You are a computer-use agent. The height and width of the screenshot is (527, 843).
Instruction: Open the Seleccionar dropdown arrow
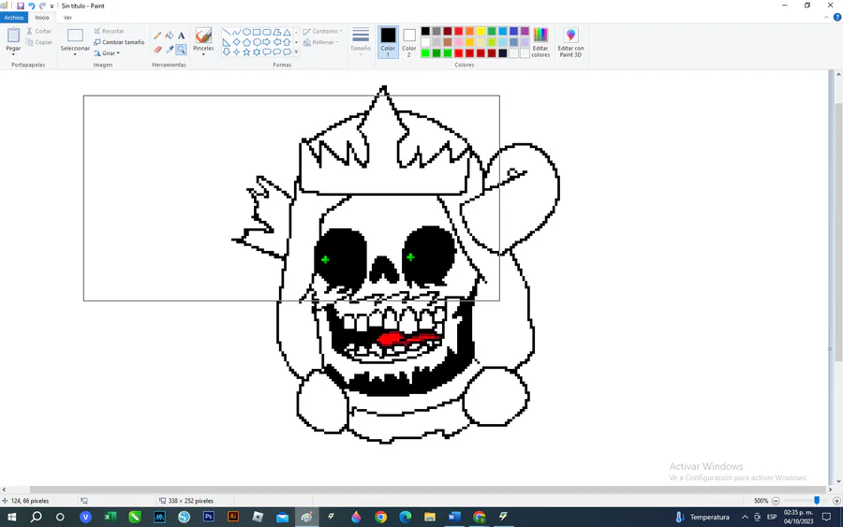click(x=75, y=54)
